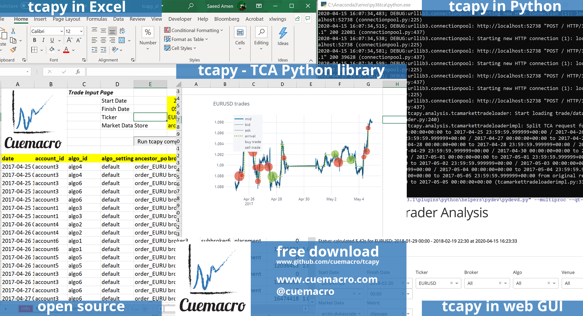Screen dimensions: 583x316
Task: Click the Saeed Amen account name
Action: (220, 6)
